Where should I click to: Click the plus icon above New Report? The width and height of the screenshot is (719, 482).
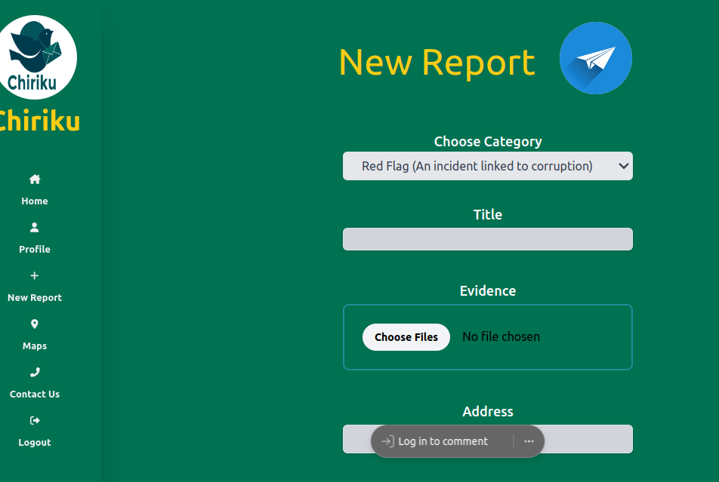click(35, 275)
